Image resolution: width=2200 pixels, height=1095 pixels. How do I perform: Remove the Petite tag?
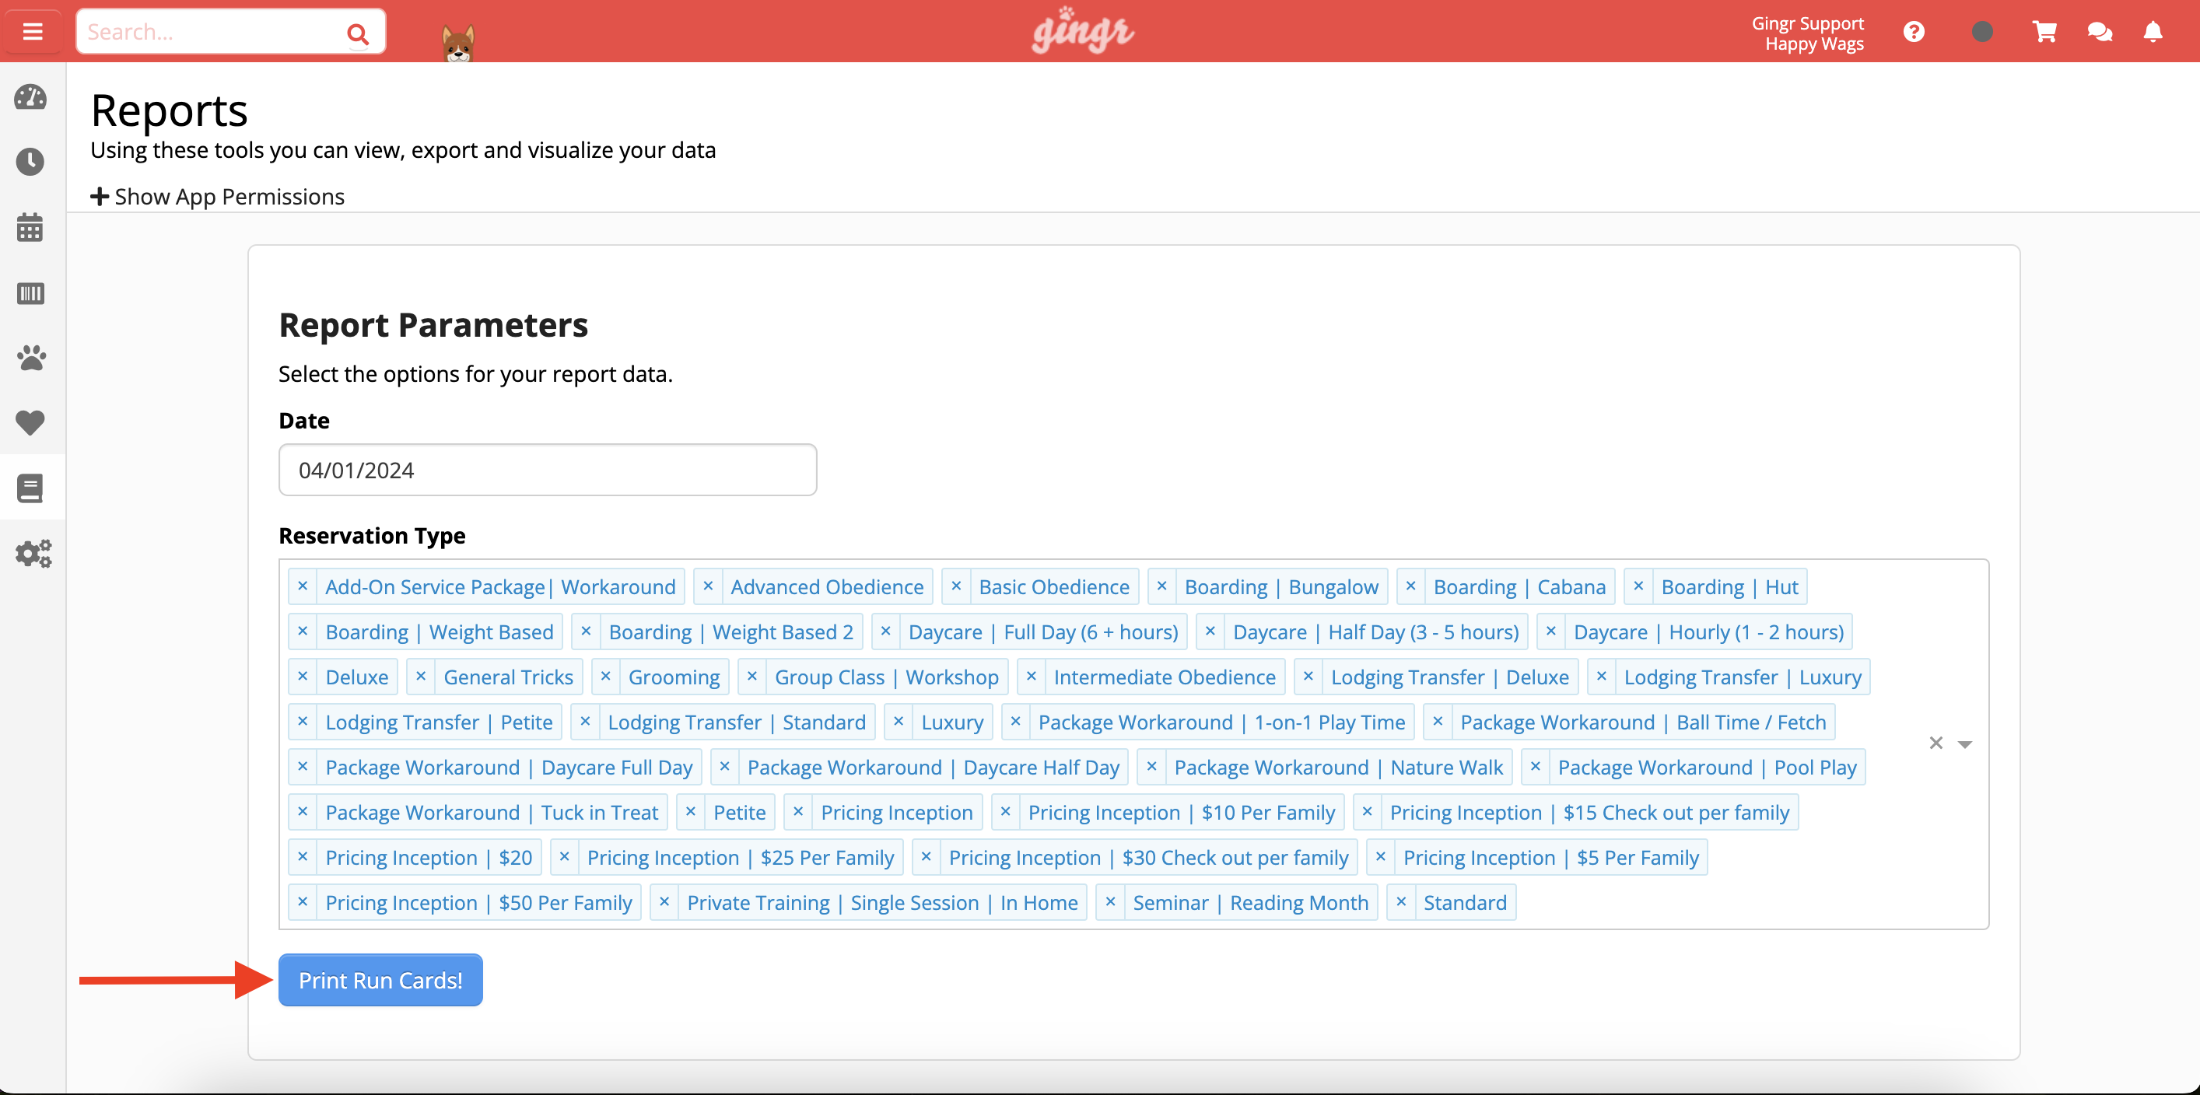(690, 813)
